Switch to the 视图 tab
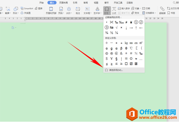179x123 pixels. [x=96, y=3]
